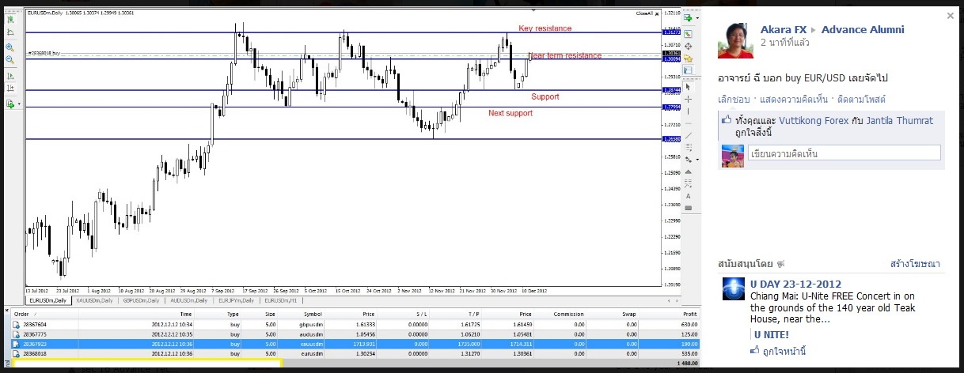This screenshot has height=373, width=964.
Task: Open the Market Watch icon in right toolbar
Action: [689, 35]
